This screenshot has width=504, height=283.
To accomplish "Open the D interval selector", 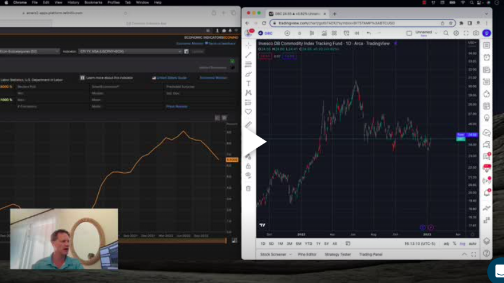I will click(299, 33).
